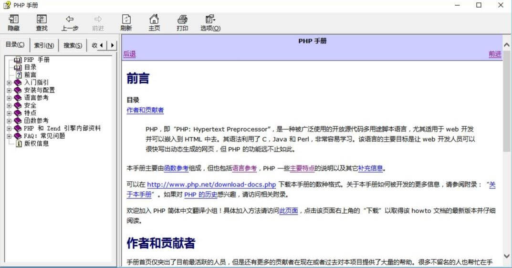This screenshot has height=268, width=512.
Task: Click the book icon next to 特点
Action: click(18, 113)
